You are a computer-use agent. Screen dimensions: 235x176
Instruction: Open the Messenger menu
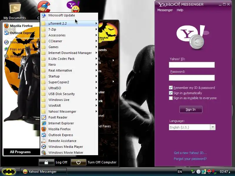pos(165,10)
